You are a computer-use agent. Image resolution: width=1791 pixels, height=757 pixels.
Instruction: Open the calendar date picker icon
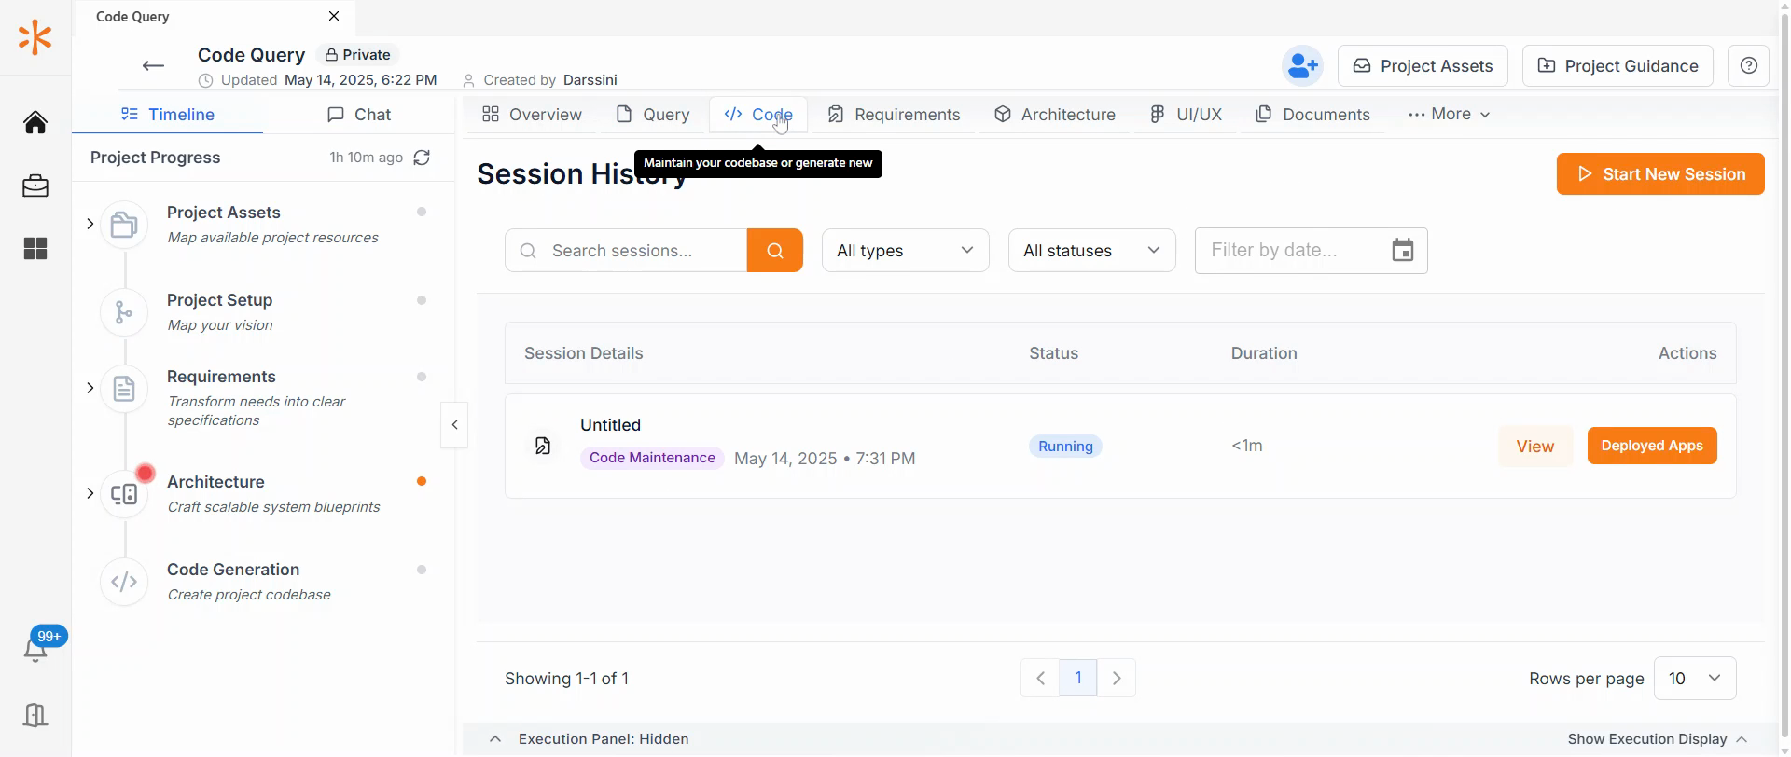1403,251
